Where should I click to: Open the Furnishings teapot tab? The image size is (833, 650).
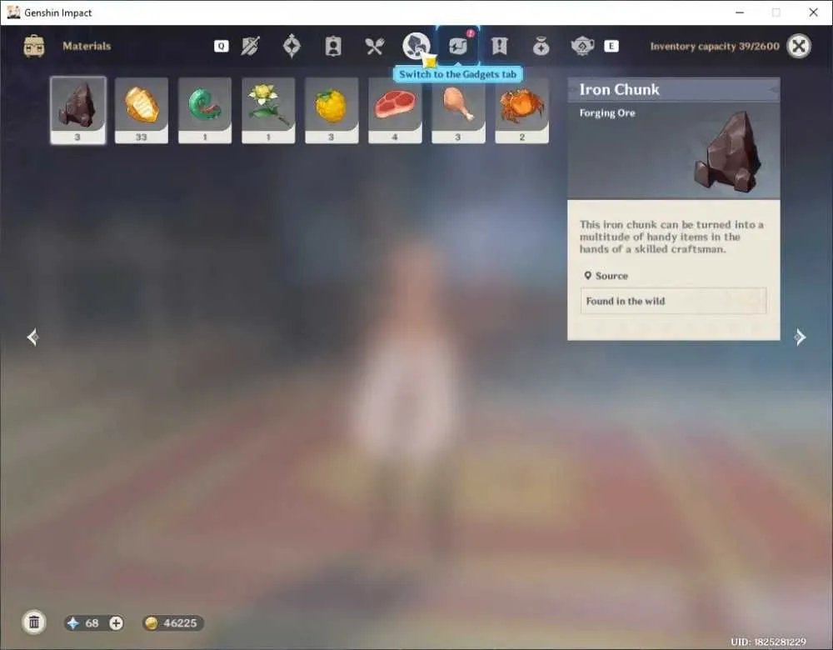pos(582,46)
